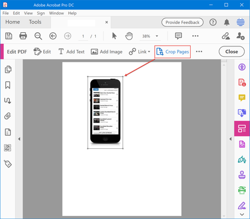Click the Save file icon
Viewport: 250px width, 219px height.
point(8,36)
